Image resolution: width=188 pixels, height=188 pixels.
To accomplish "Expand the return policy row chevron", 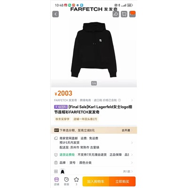I will [x=132, y=155].
